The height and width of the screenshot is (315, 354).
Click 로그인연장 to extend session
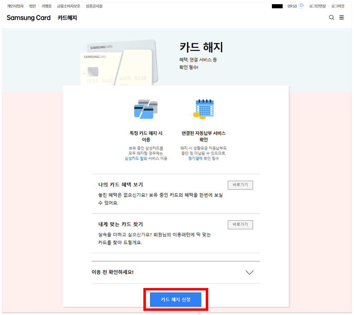click(x=317, y=6)
